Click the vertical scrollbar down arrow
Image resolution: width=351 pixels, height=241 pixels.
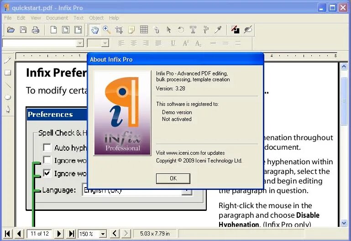(x=344, y=223)
